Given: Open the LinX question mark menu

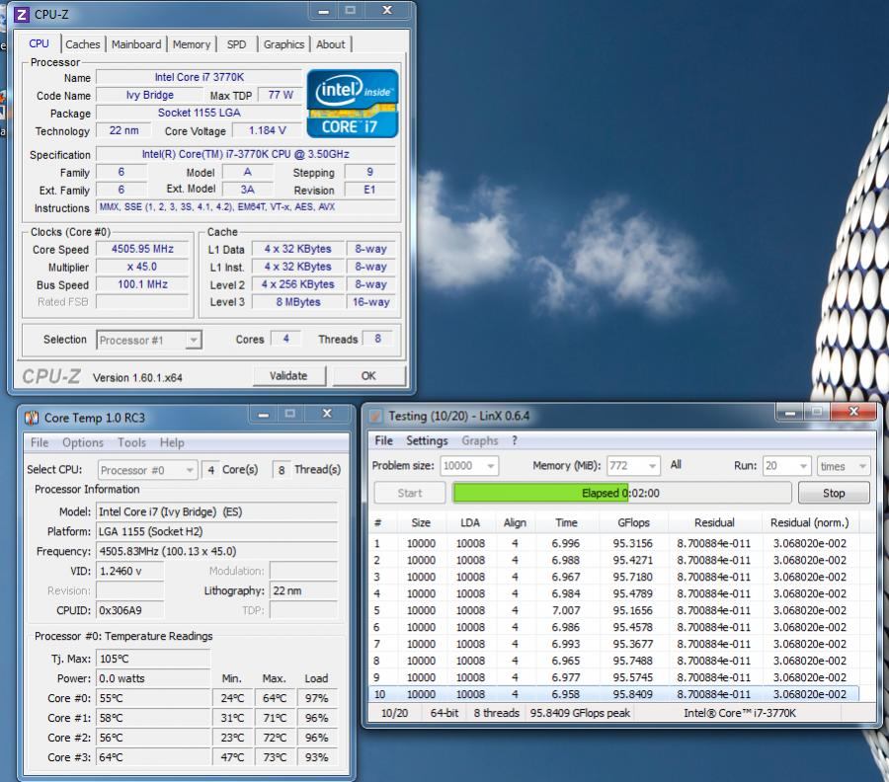Looking at the screenshot, I should (515, 440).
